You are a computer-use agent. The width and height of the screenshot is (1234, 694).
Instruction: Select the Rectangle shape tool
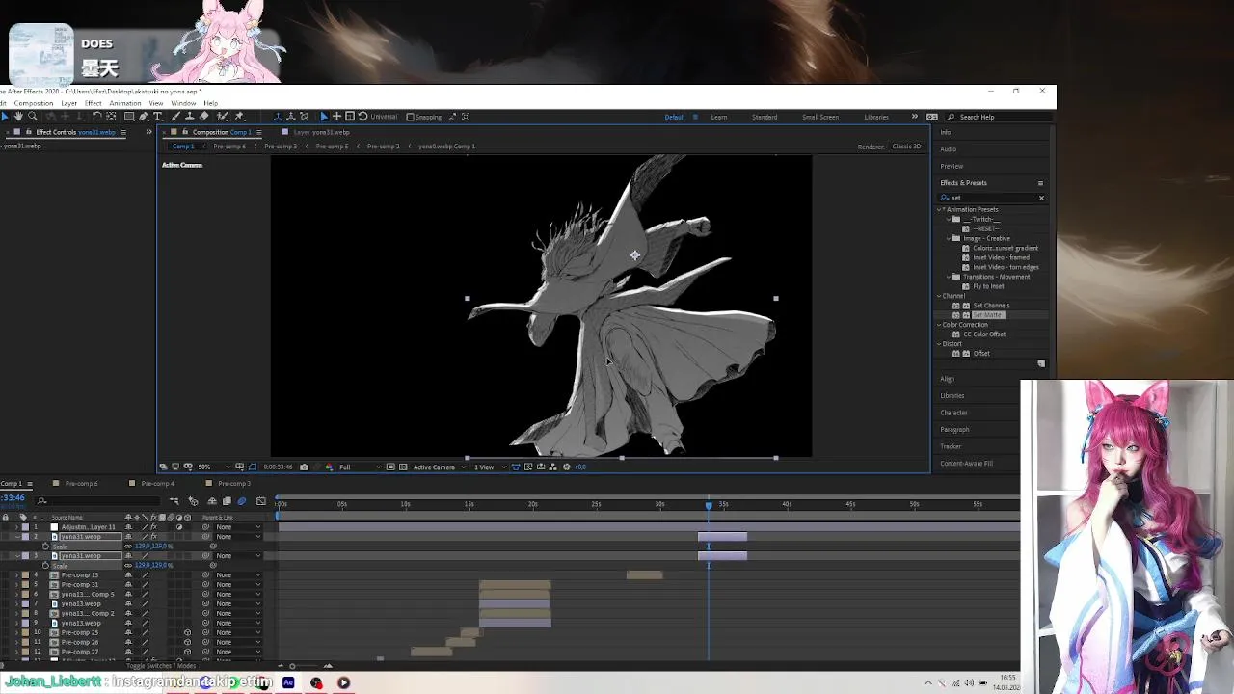tap(129, 117)
